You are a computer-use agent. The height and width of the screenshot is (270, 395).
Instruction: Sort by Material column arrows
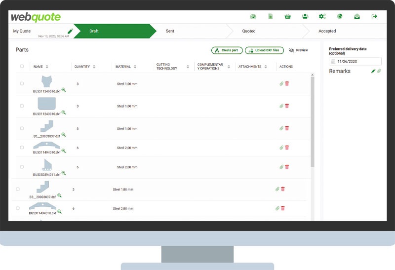coord(135,67)
